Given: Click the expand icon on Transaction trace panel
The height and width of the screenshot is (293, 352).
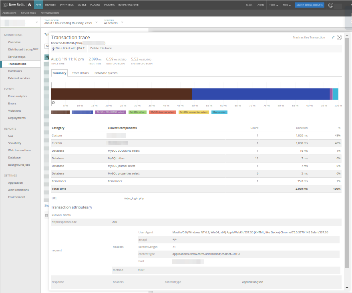Looking at the screenshot, I should pos(333,37).
